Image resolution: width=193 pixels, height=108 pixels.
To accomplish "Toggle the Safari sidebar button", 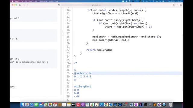I will click(20, 5).
